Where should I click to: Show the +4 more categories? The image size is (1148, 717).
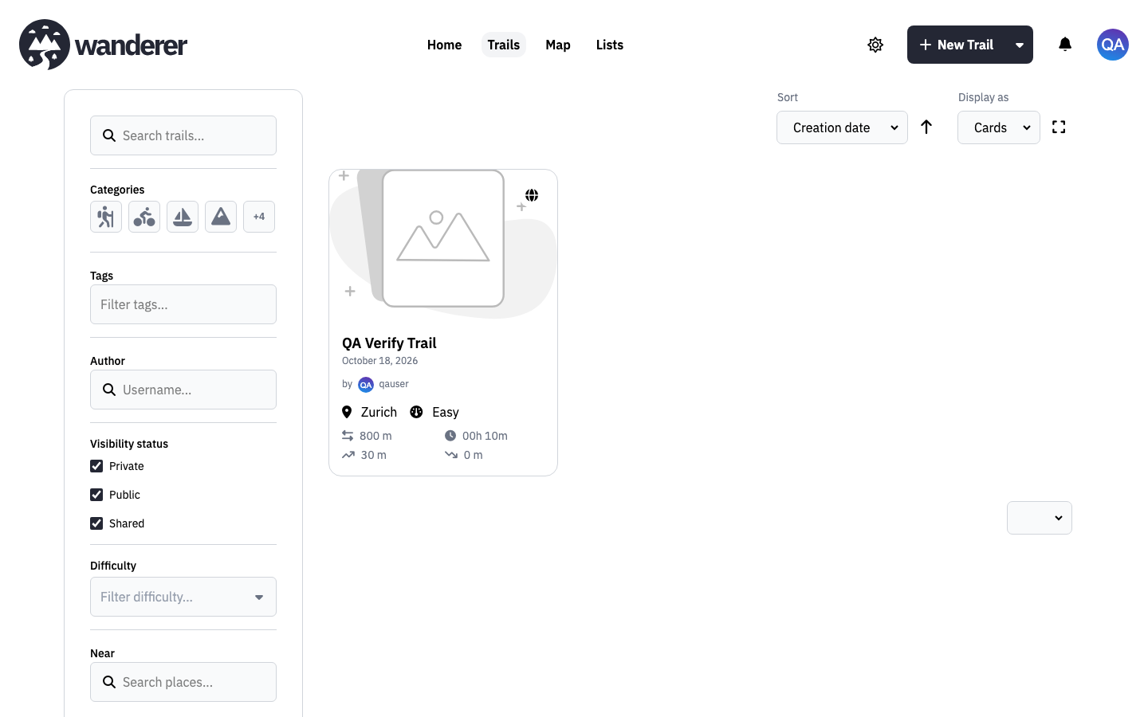tap(259, 217)
